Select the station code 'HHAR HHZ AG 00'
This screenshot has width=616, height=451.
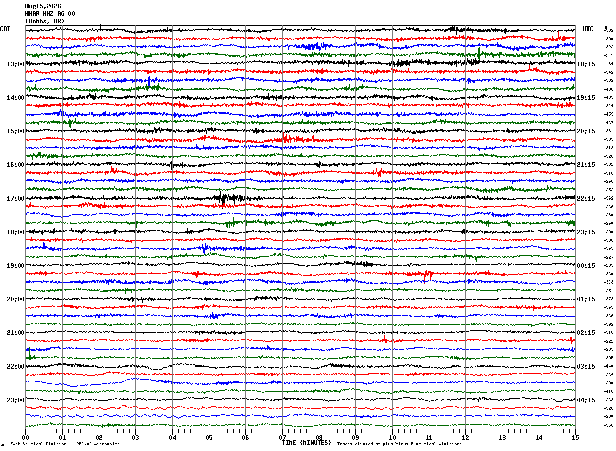50,14
